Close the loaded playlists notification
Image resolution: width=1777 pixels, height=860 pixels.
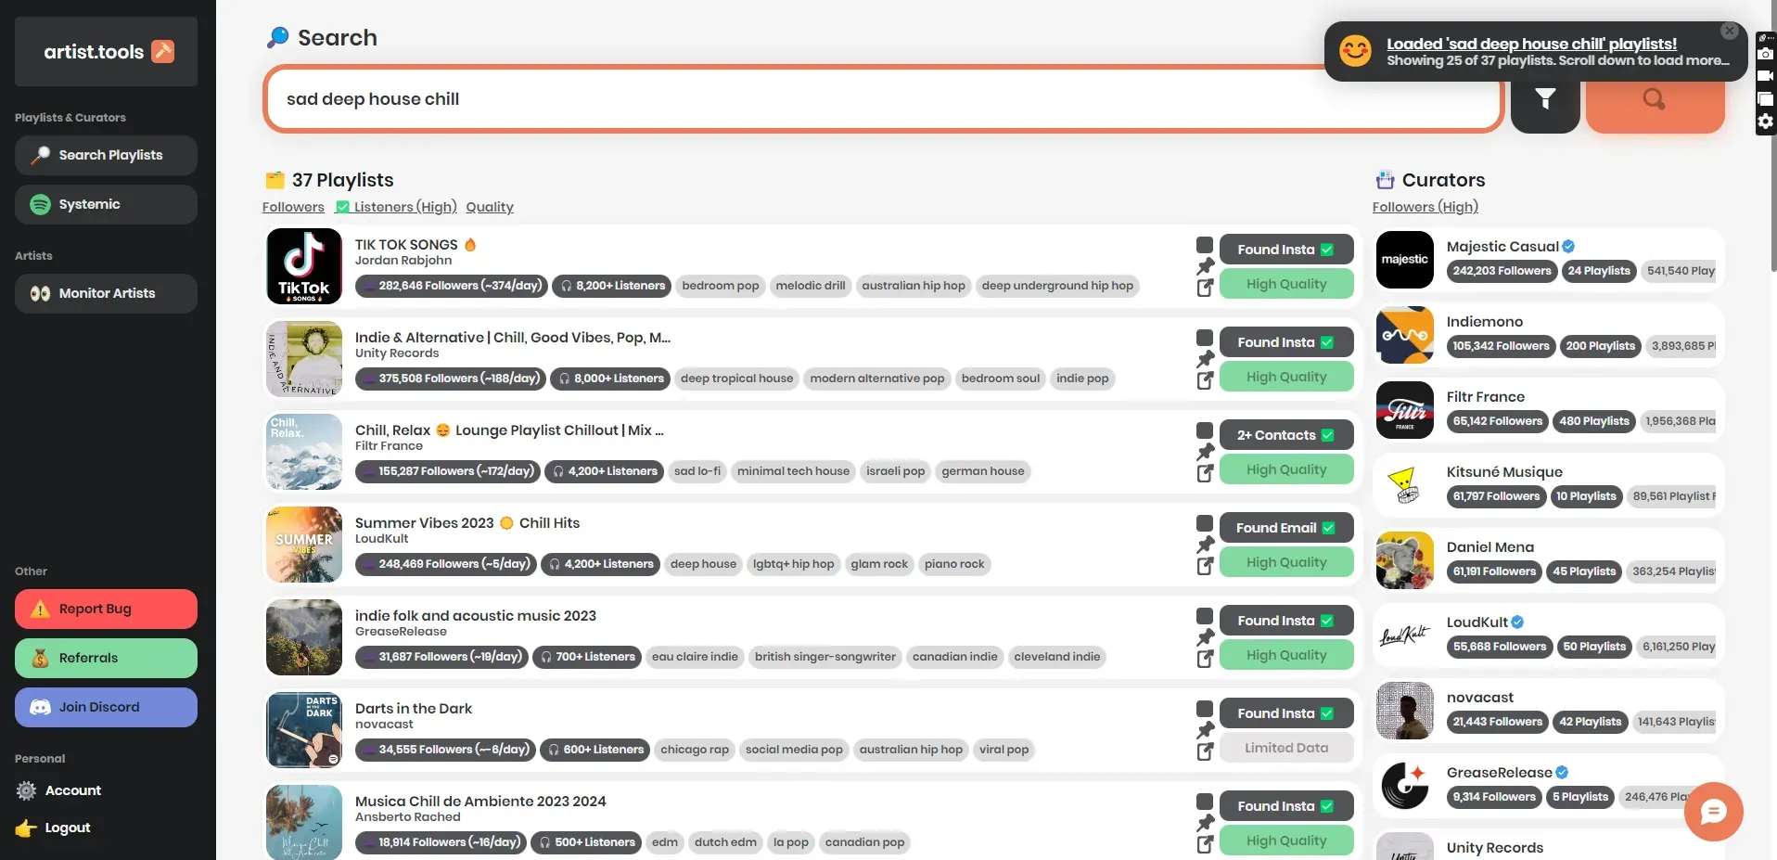[1729, 31]
